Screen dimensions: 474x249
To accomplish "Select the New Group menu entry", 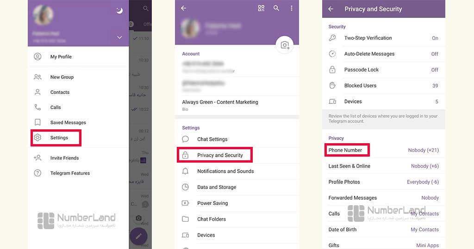I will pos(62,77).
